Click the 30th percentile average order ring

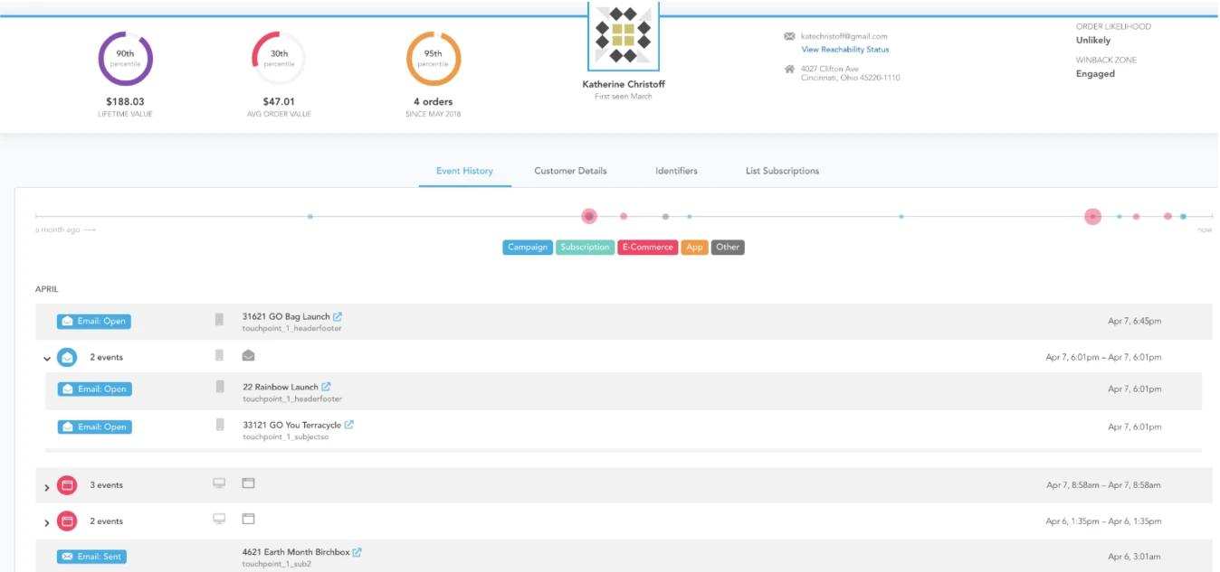[279, 59]
